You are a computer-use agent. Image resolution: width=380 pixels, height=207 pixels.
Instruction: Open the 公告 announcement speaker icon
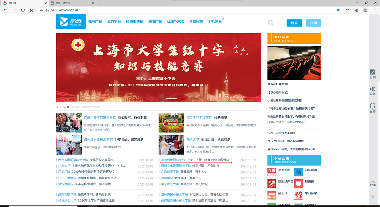point(372,91)
